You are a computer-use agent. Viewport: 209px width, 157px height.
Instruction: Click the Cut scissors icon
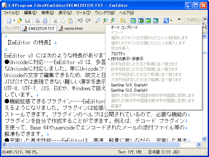pyautogui.click(x=55, y=21)
